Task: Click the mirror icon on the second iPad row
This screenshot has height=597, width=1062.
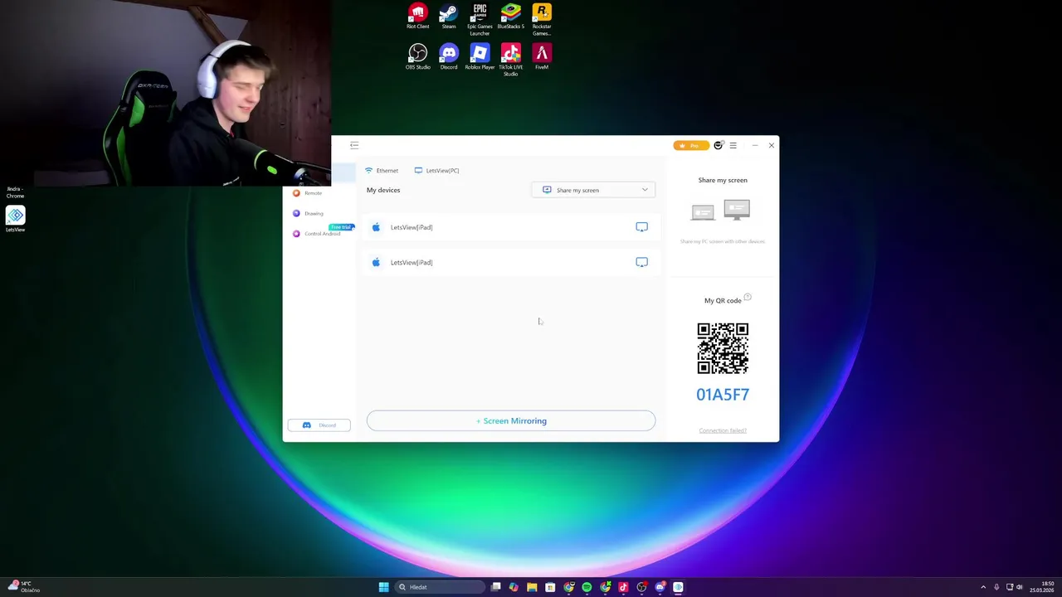Action: click(641, 261)
